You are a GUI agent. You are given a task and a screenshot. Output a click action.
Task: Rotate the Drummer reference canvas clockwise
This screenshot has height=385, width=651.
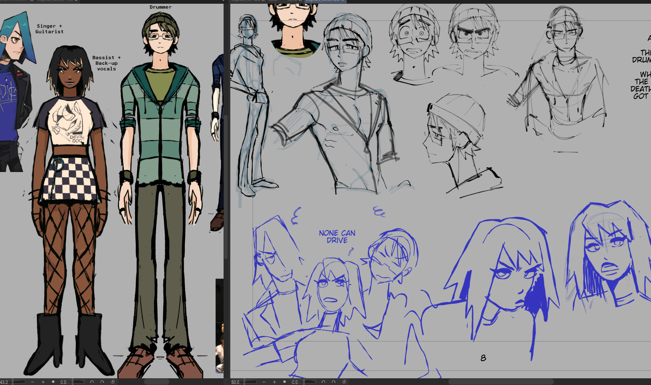tap(102, 382)
